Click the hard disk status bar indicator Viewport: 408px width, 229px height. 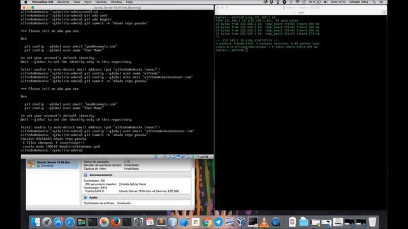155,157
